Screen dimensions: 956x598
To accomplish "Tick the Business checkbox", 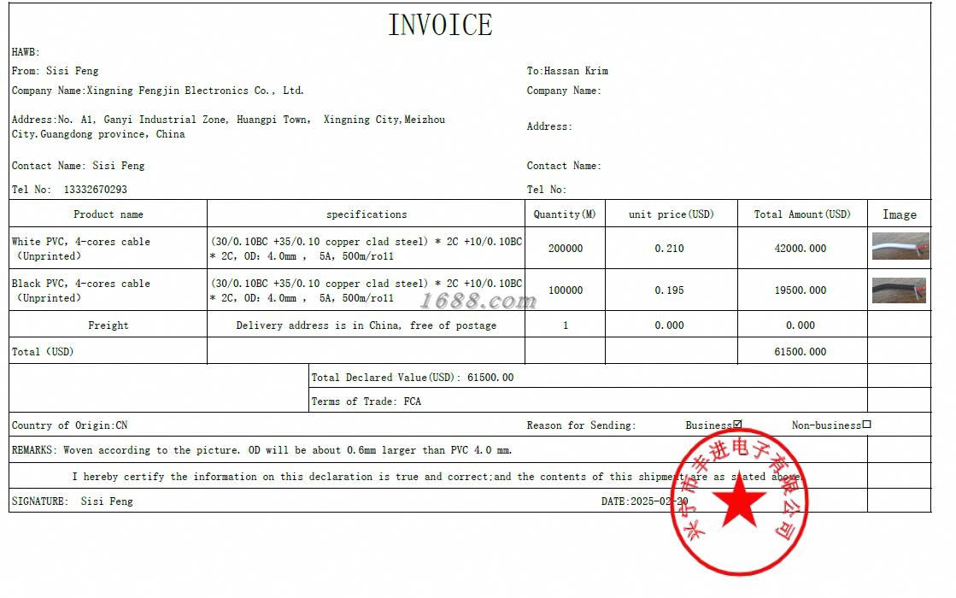I will point(738,425).
